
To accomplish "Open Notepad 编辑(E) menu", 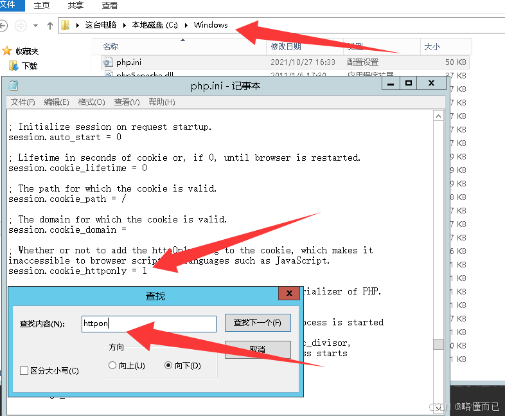I will pos(57,102).
